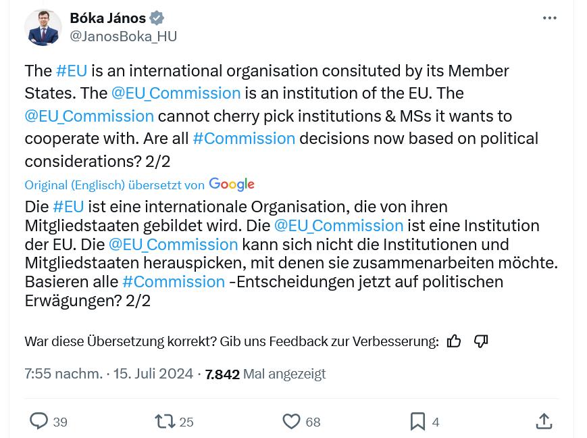Click thumbs up for translation feedback
Image resolution: width=587 pixels, height=438 pixels.
pos(454,341)
